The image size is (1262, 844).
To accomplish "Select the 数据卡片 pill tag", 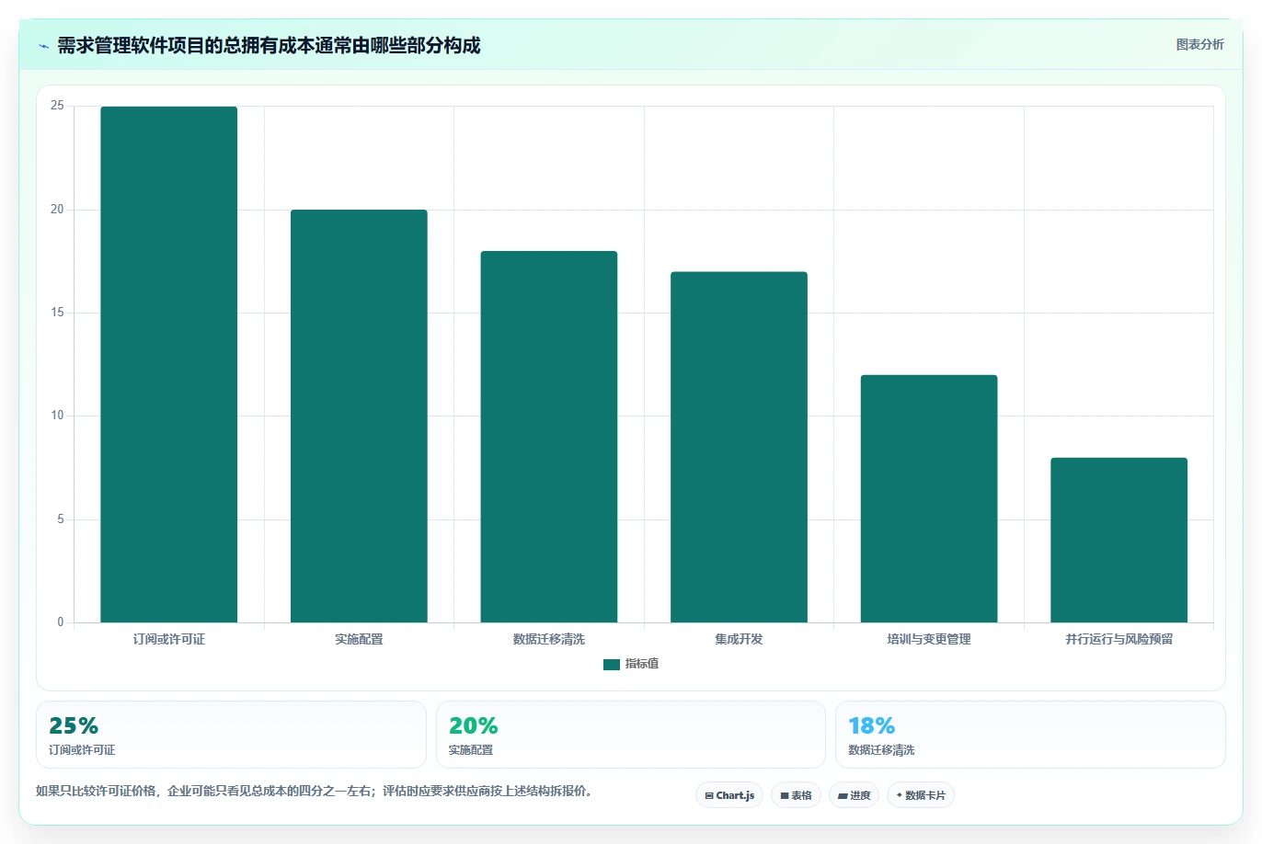I will pos(921,795).
